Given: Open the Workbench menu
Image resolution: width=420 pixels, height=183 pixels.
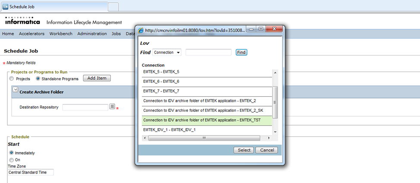Looking at the screenshot, I should point(61,34).
